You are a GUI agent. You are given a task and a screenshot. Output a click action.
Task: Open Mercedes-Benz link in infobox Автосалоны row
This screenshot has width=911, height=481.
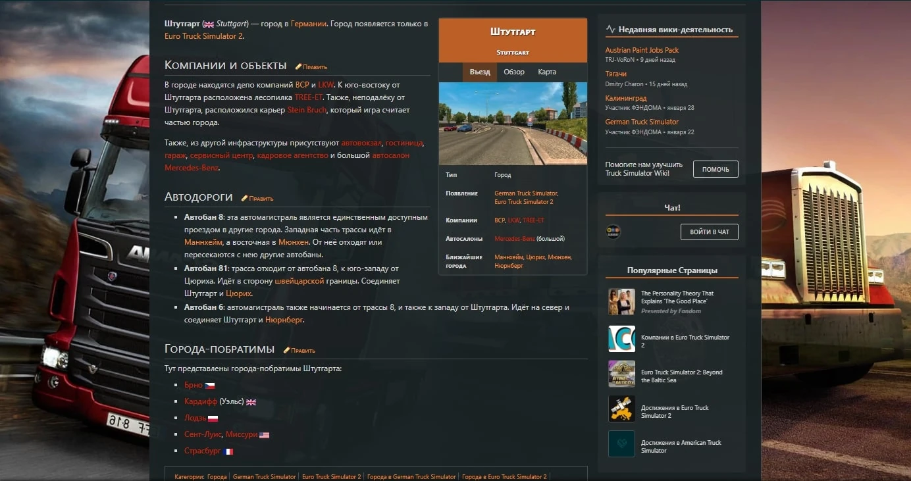click(x=515, y=239)
